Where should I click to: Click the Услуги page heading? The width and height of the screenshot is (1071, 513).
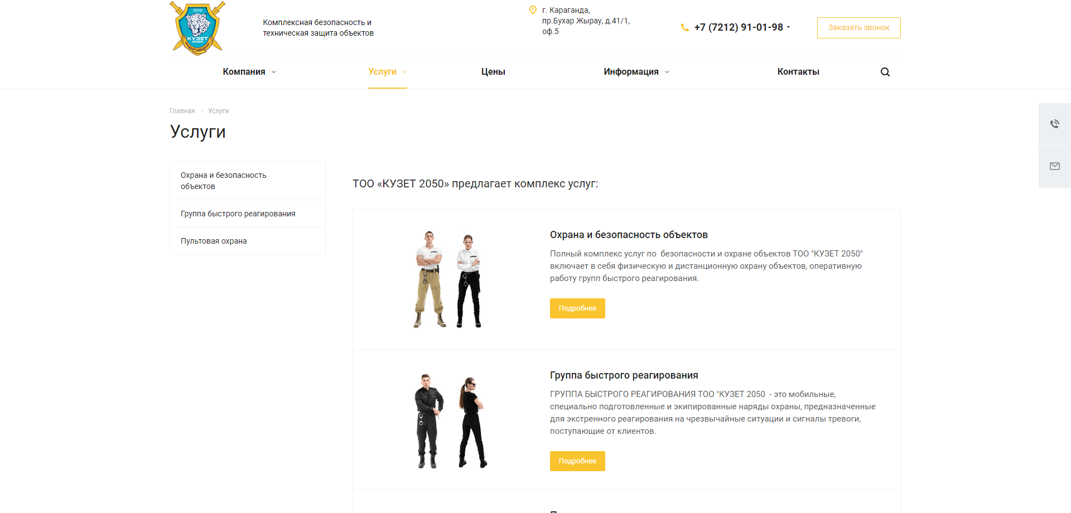[x=198, y=132]
